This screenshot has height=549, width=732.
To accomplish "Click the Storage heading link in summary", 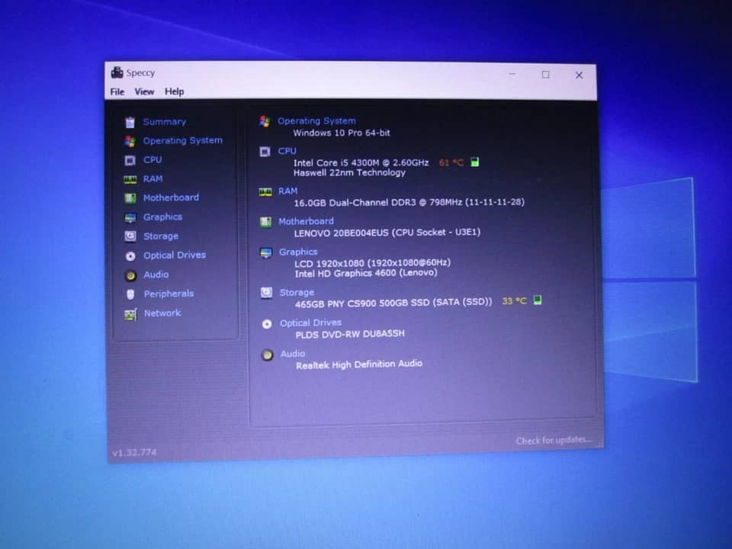I will pyautogui.click(x=297, y=292).
